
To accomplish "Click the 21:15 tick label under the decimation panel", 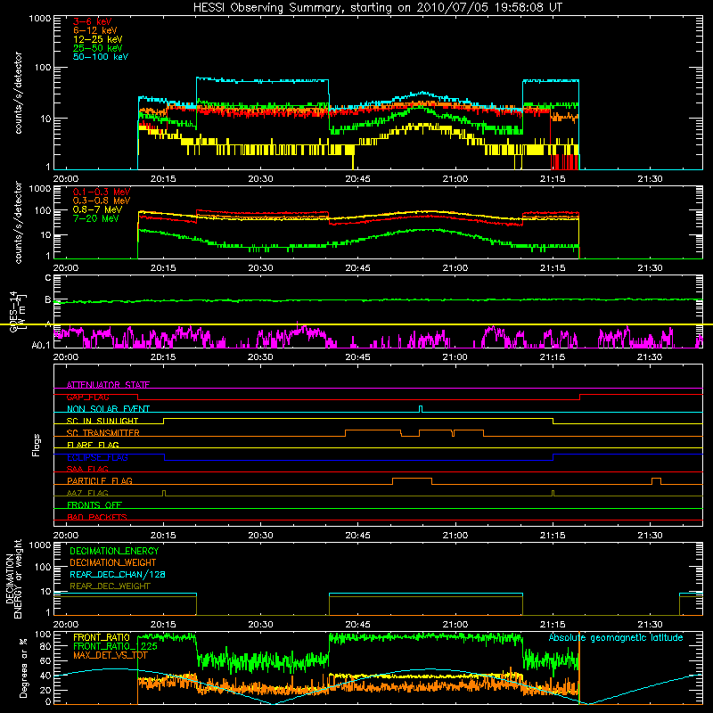I will click(553, 625).
